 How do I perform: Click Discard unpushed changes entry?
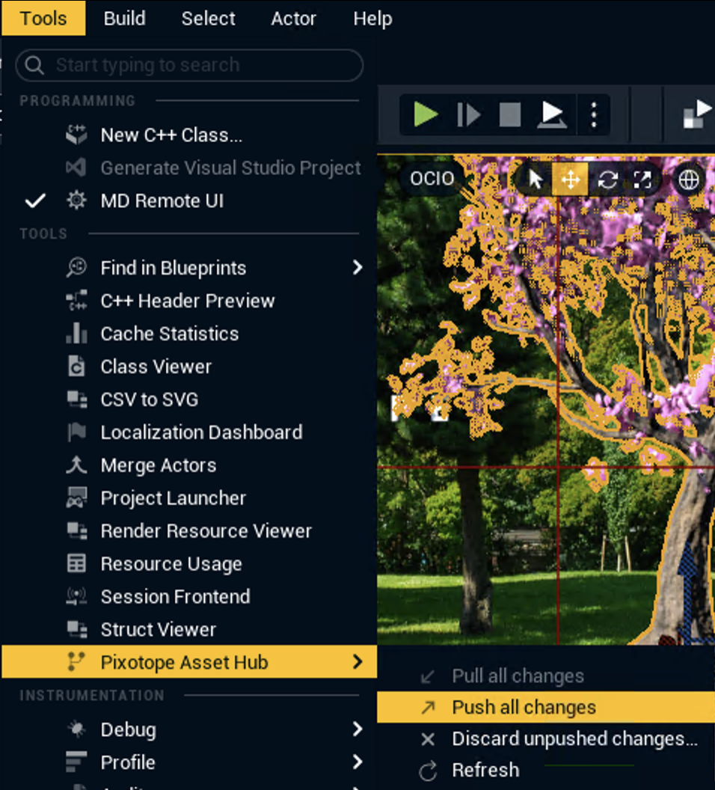click(574, 739)
